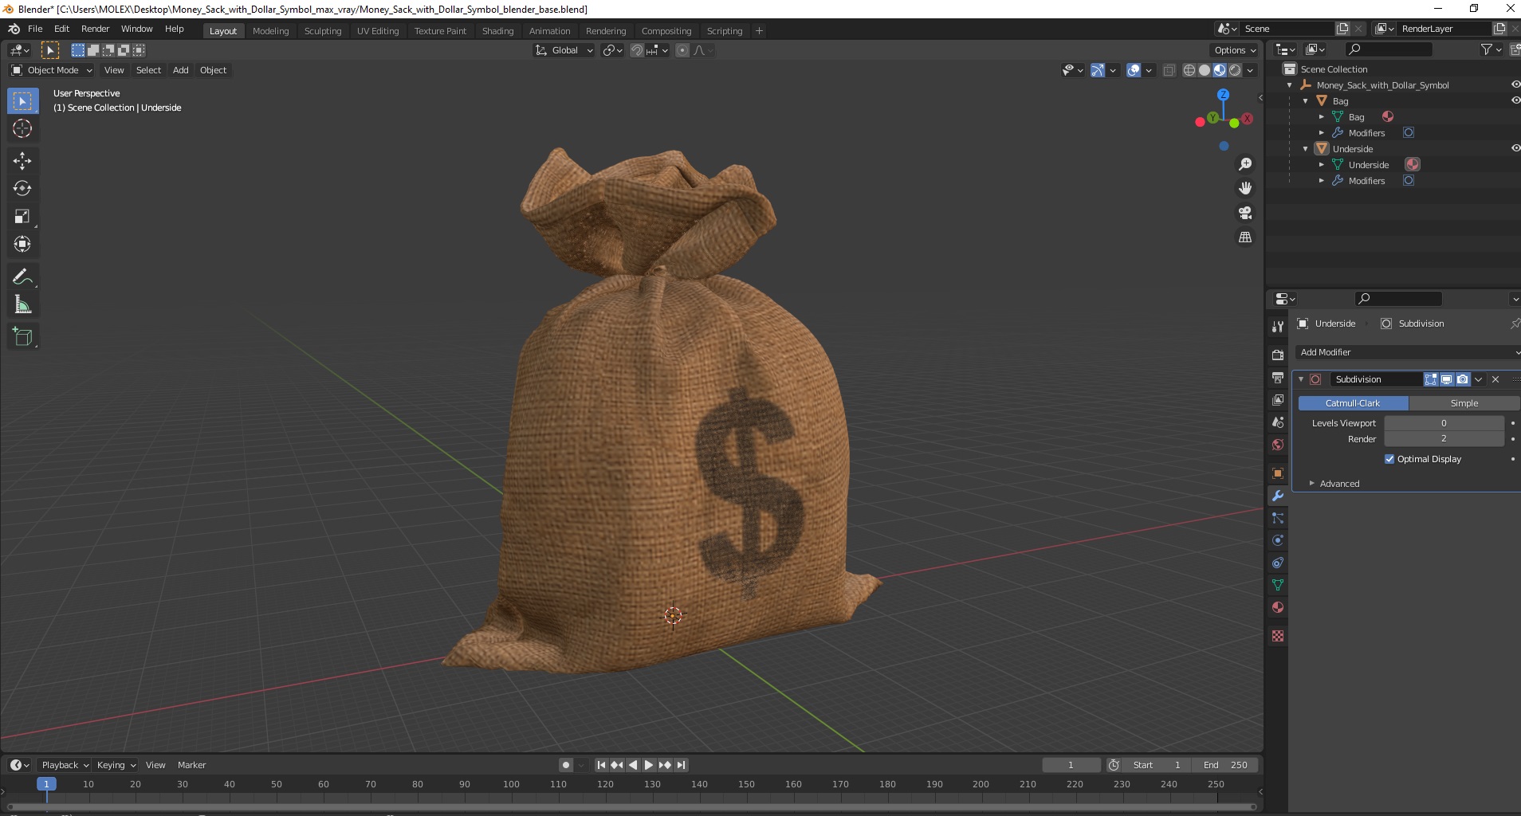The height and width of the screenshot is (816, 1521).
Task: Open the View Layer properties tab
Action: click(1278, 399)
